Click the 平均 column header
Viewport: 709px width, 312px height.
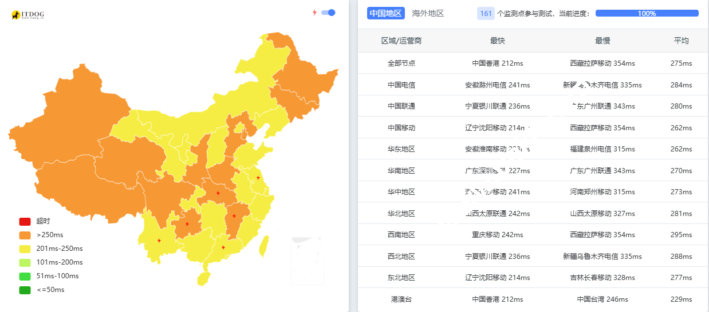tap(681, 41)
